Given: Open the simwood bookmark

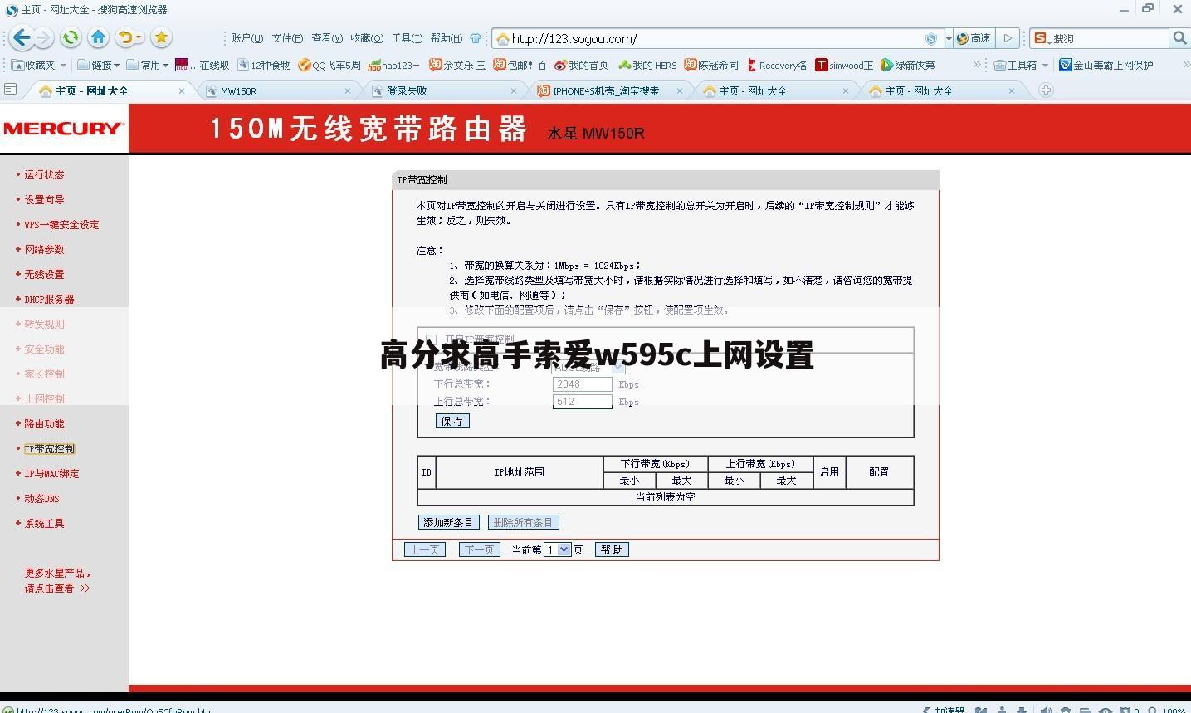Looking at the screenshot, I should click(x=844, y=65).
